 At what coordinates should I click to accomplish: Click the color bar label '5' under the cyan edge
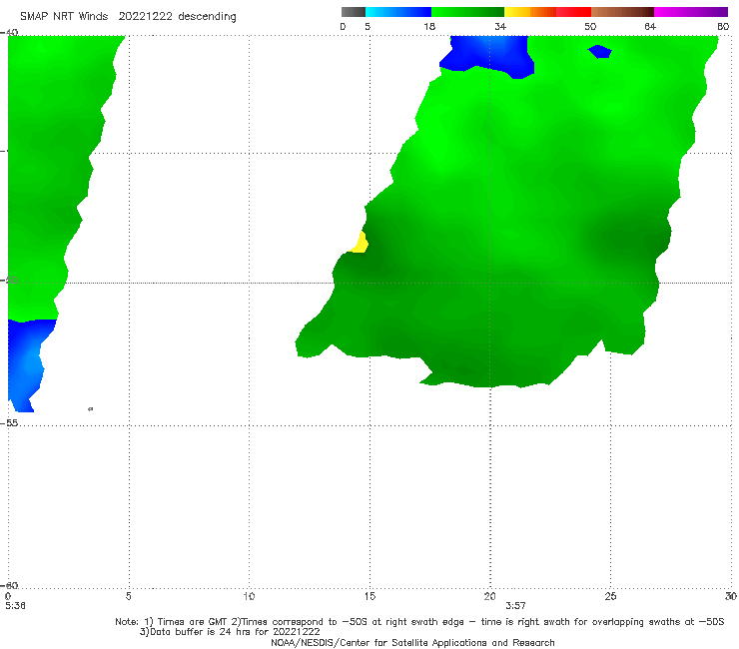[x=368, y=26]
